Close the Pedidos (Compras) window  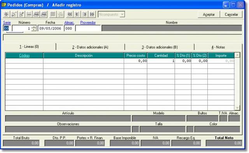pos(240,5)
